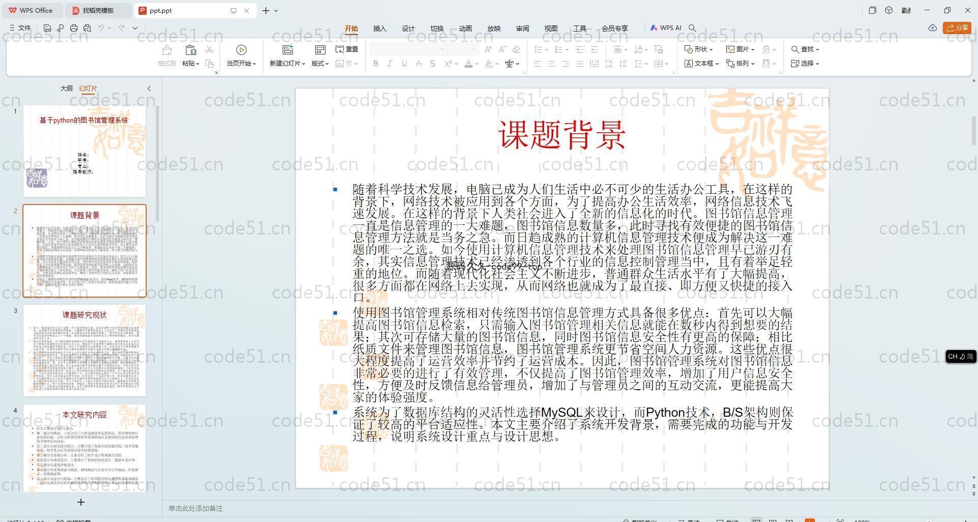
Task: Click the Redo arrow icon
Action: pyautogui.click(x=122, y=28)
